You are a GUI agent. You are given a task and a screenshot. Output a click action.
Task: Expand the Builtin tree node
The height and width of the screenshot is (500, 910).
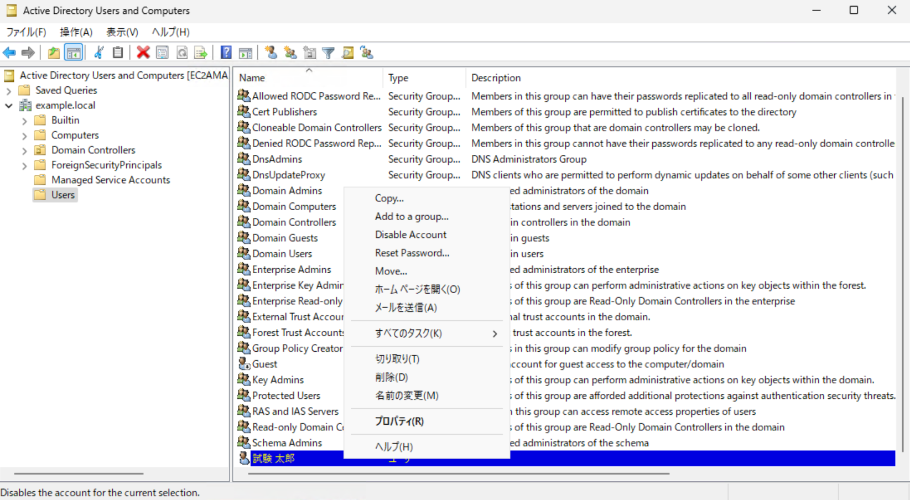[x=24, y=121]
